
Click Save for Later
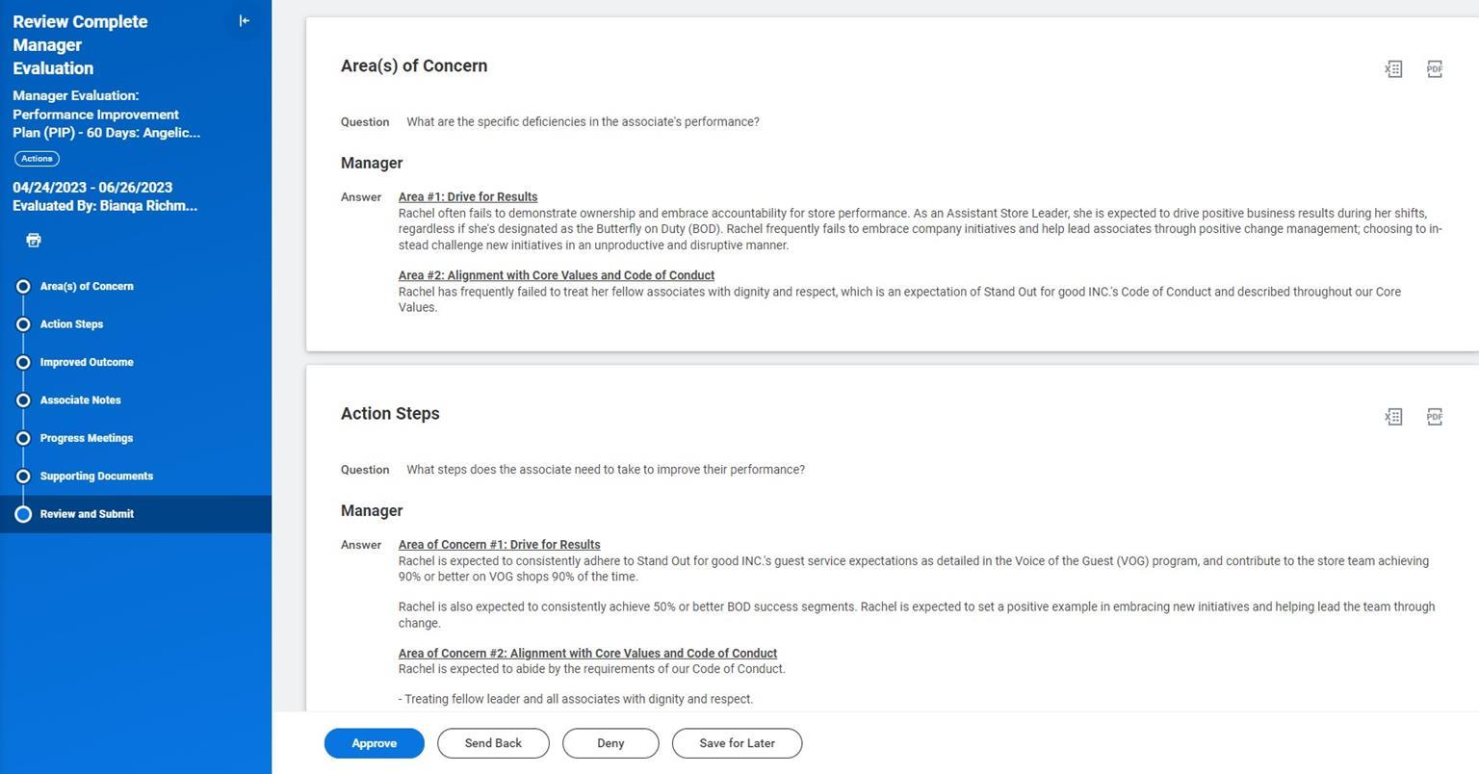[737, 743]
